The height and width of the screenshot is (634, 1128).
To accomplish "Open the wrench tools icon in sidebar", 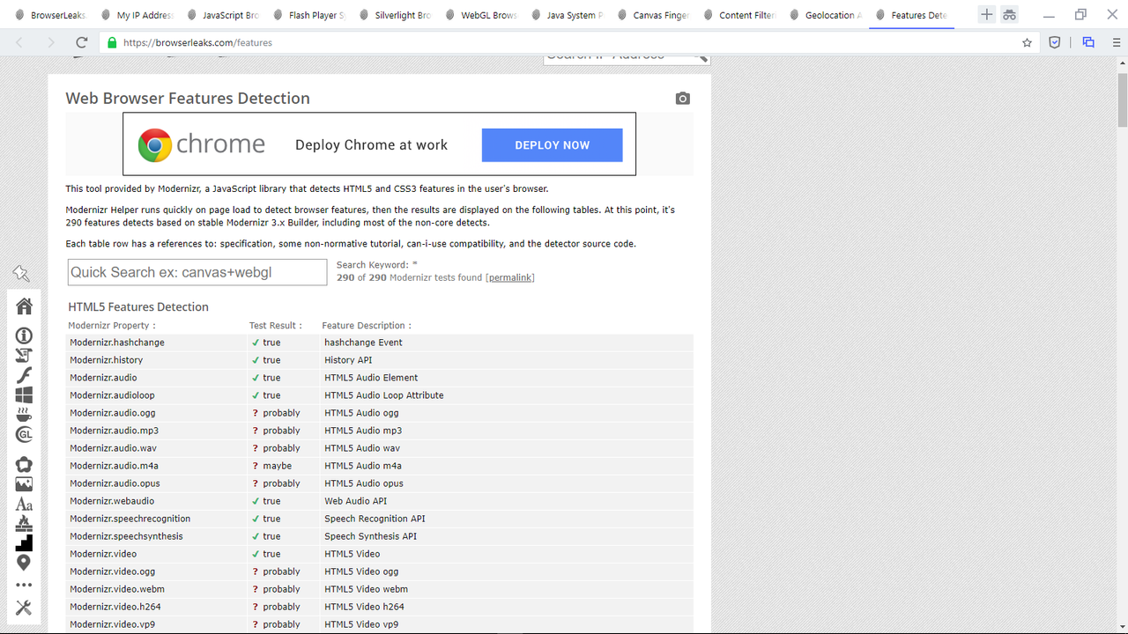I will (24, 608).
